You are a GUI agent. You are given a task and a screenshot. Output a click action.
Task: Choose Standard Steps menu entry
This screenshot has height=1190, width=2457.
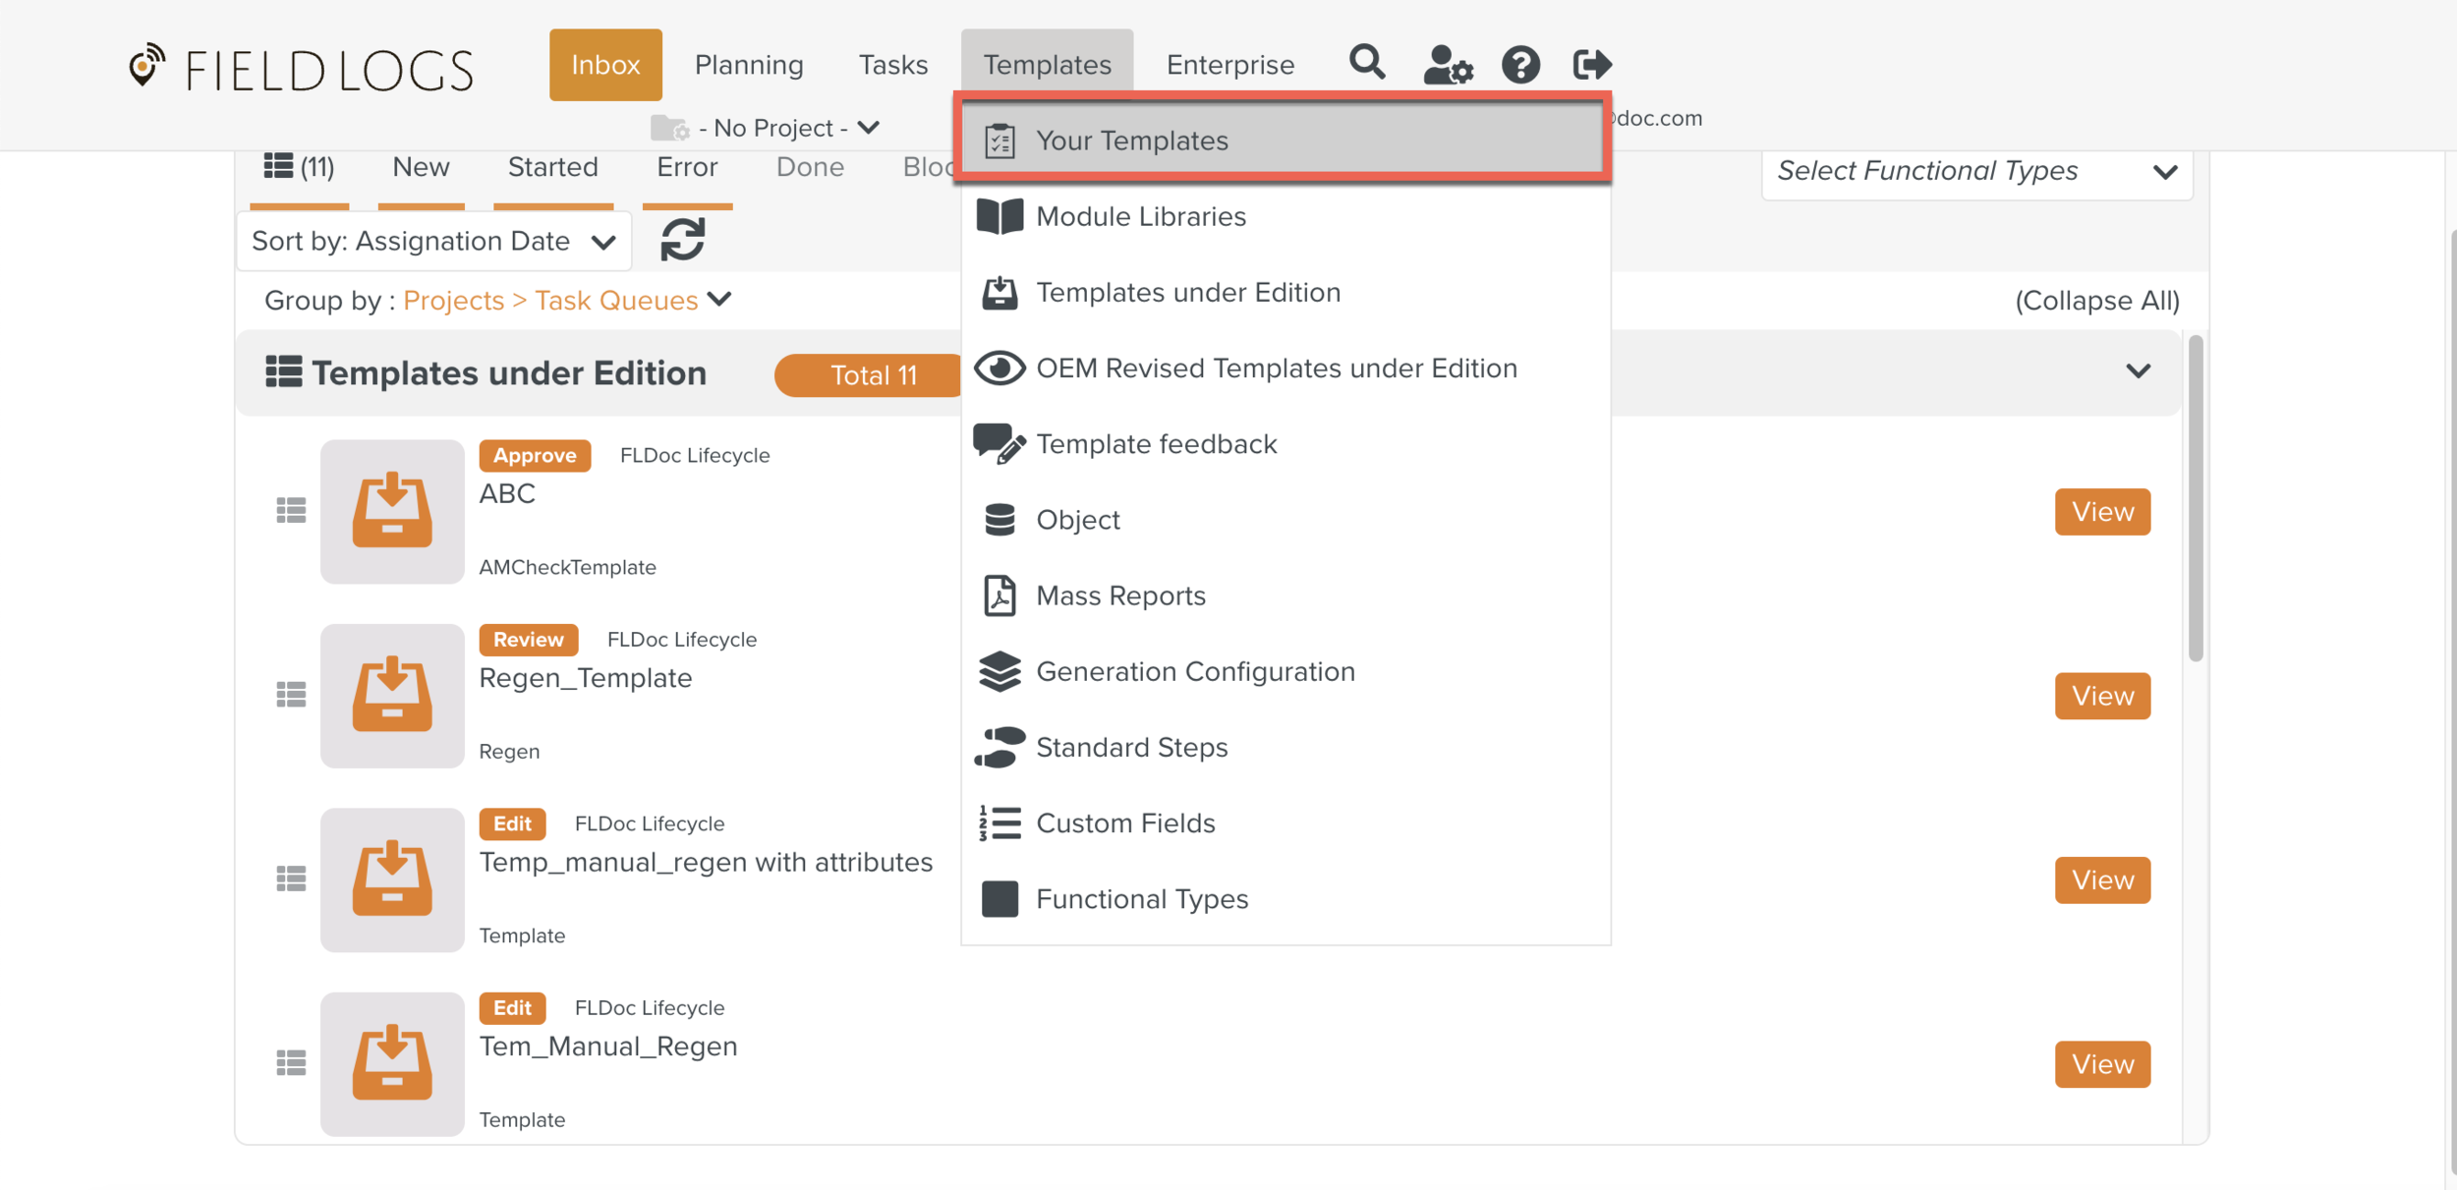click(x=1131, y=747)
